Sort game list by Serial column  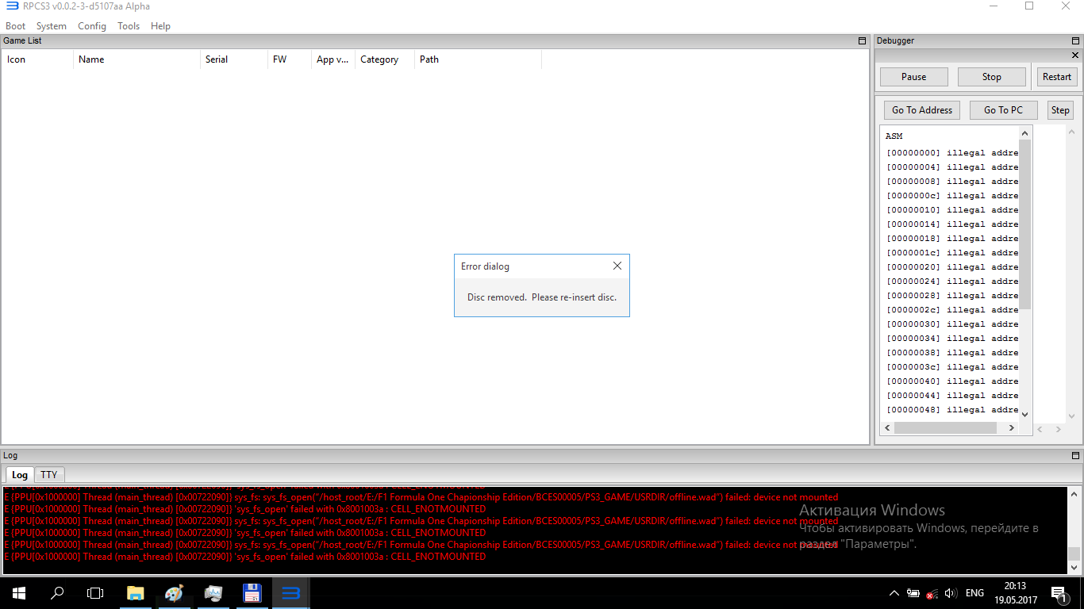(x=234, y=59)
